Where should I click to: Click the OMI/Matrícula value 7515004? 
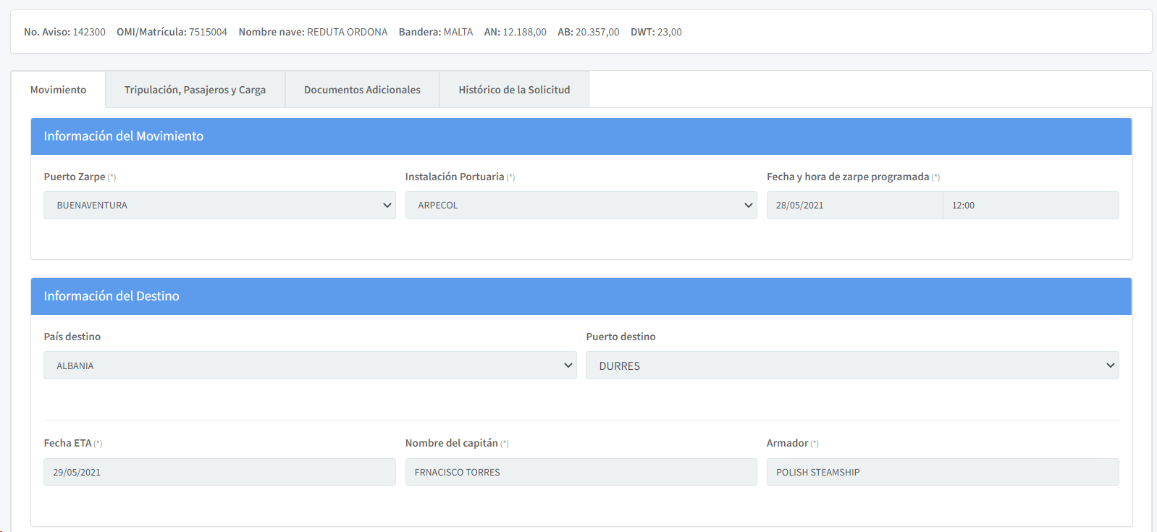[x=208, y=32]
